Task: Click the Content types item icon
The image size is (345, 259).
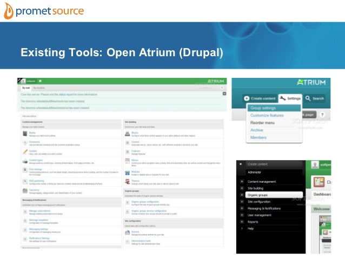Action: [x=25, y=161]
